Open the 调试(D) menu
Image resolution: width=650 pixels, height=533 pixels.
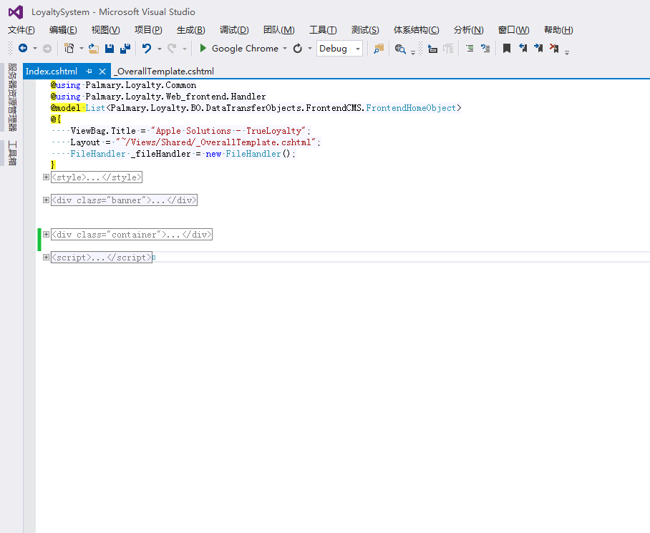234,30
